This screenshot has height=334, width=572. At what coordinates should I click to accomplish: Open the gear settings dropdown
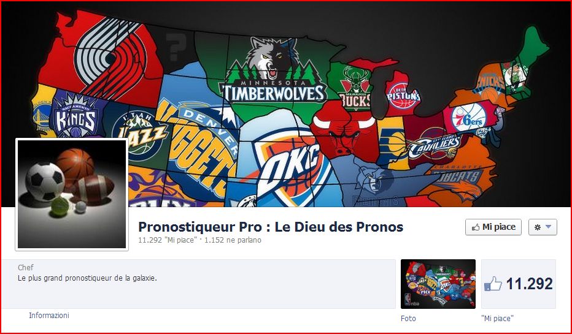[x=543, y=227]
